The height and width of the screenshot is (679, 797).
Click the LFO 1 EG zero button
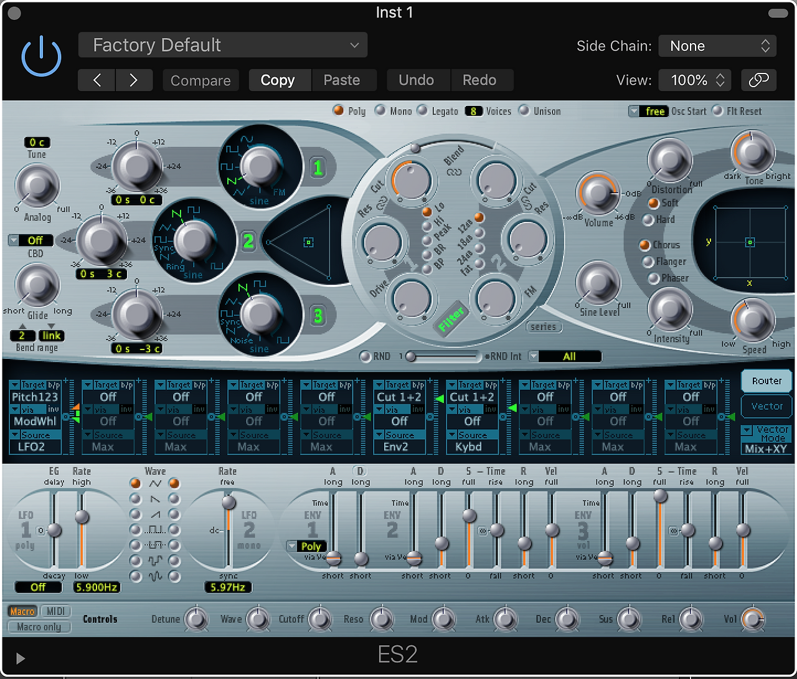tap(40, 531)
